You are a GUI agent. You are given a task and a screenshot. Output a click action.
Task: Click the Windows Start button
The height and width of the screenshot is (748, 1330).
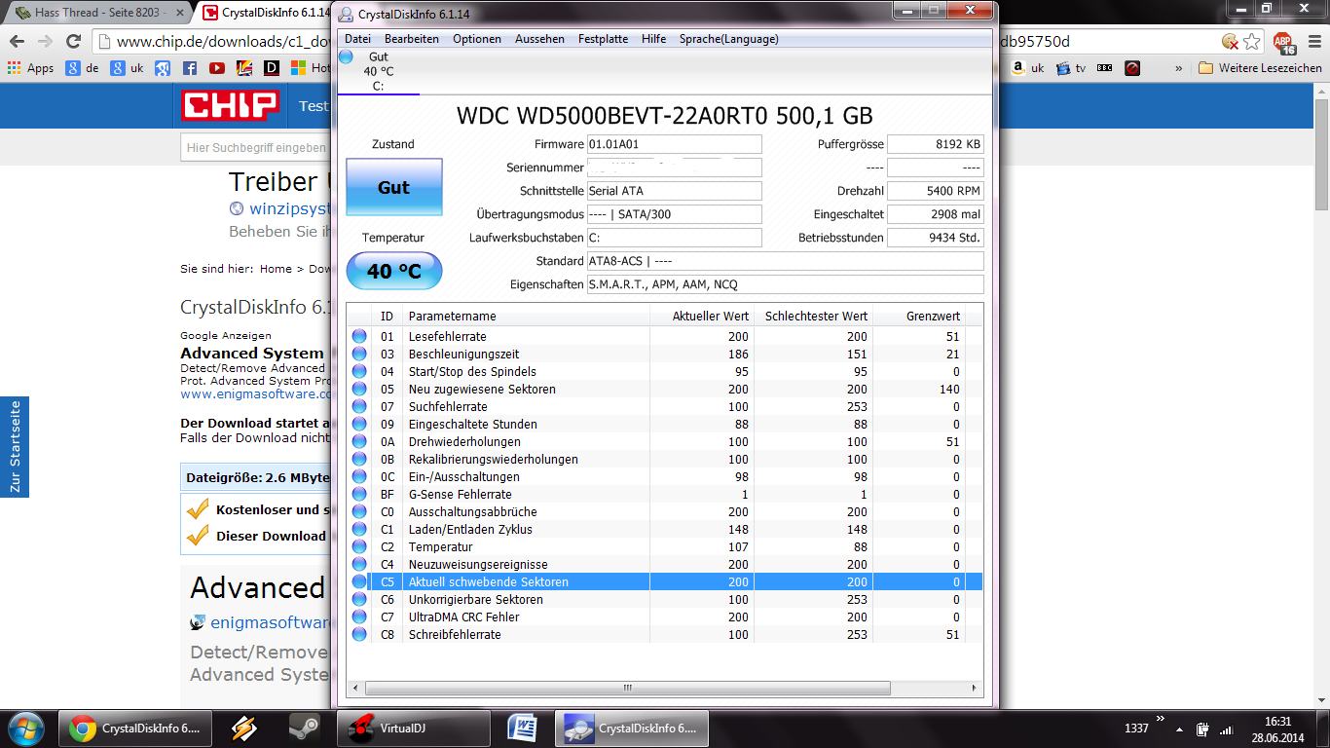tap(25, 727)
